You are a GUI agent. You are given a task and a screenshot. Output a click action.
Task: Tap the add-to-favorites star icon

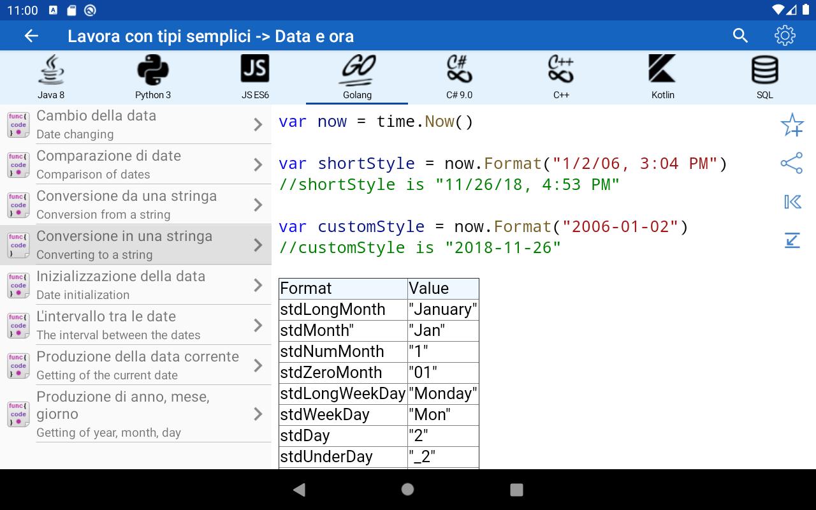tap(792, 125)
